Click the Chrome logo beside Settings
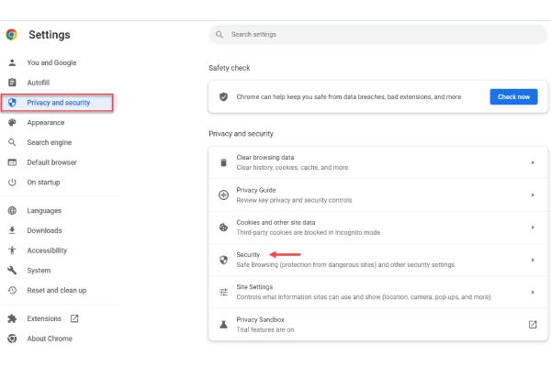This screenshot has height=367, width=551. pos(12,35)
